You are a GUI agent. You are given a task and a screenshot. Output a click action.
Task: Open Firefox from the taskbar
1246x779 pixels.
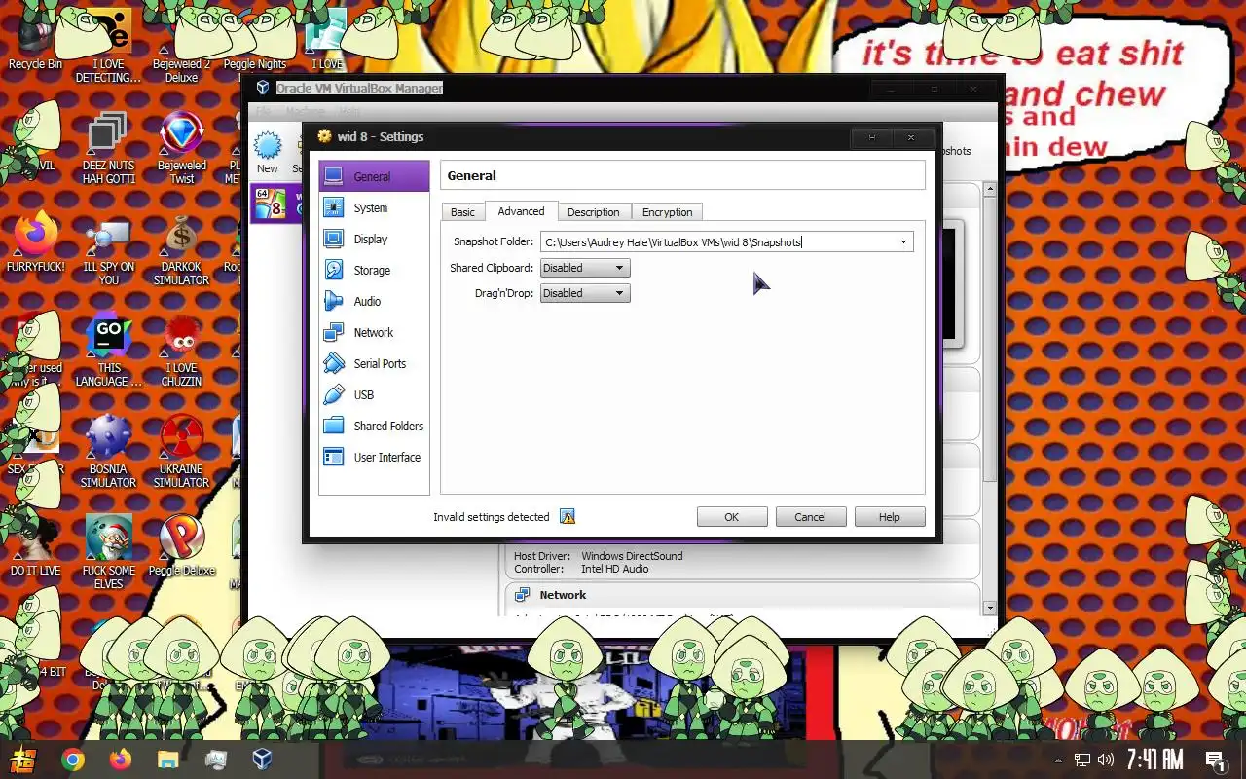coord(120,760)
